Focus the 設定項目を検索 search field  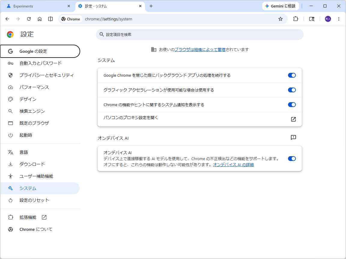(x=199, y=34)
